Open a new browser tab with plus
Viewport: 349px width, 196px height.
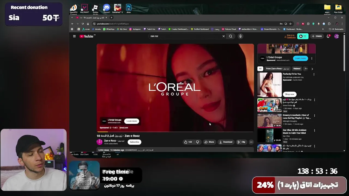111,17
